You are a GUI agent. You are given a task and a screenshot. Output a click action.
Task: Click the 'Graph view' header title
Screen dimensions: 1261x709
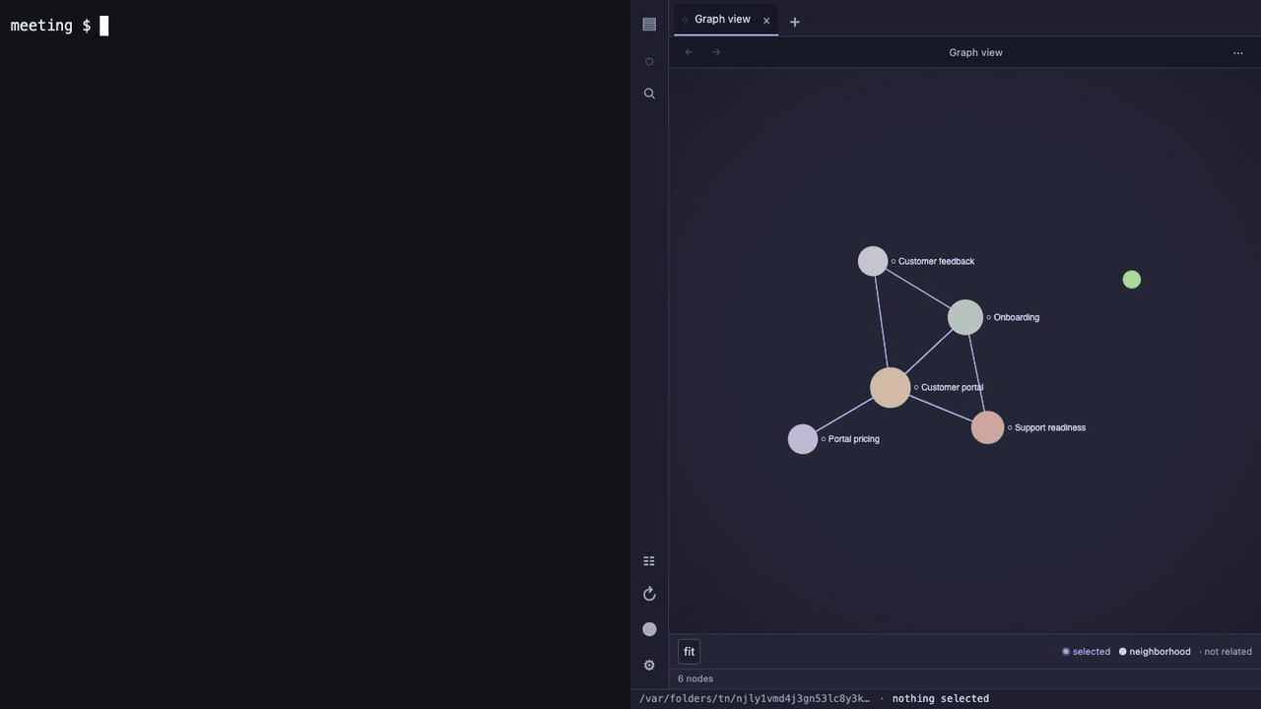coord(975,53)
